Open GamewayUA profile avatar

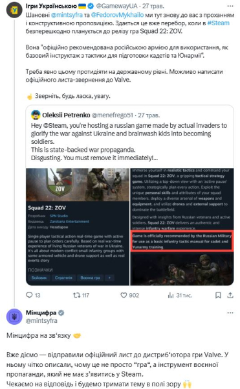click(14, 10)
